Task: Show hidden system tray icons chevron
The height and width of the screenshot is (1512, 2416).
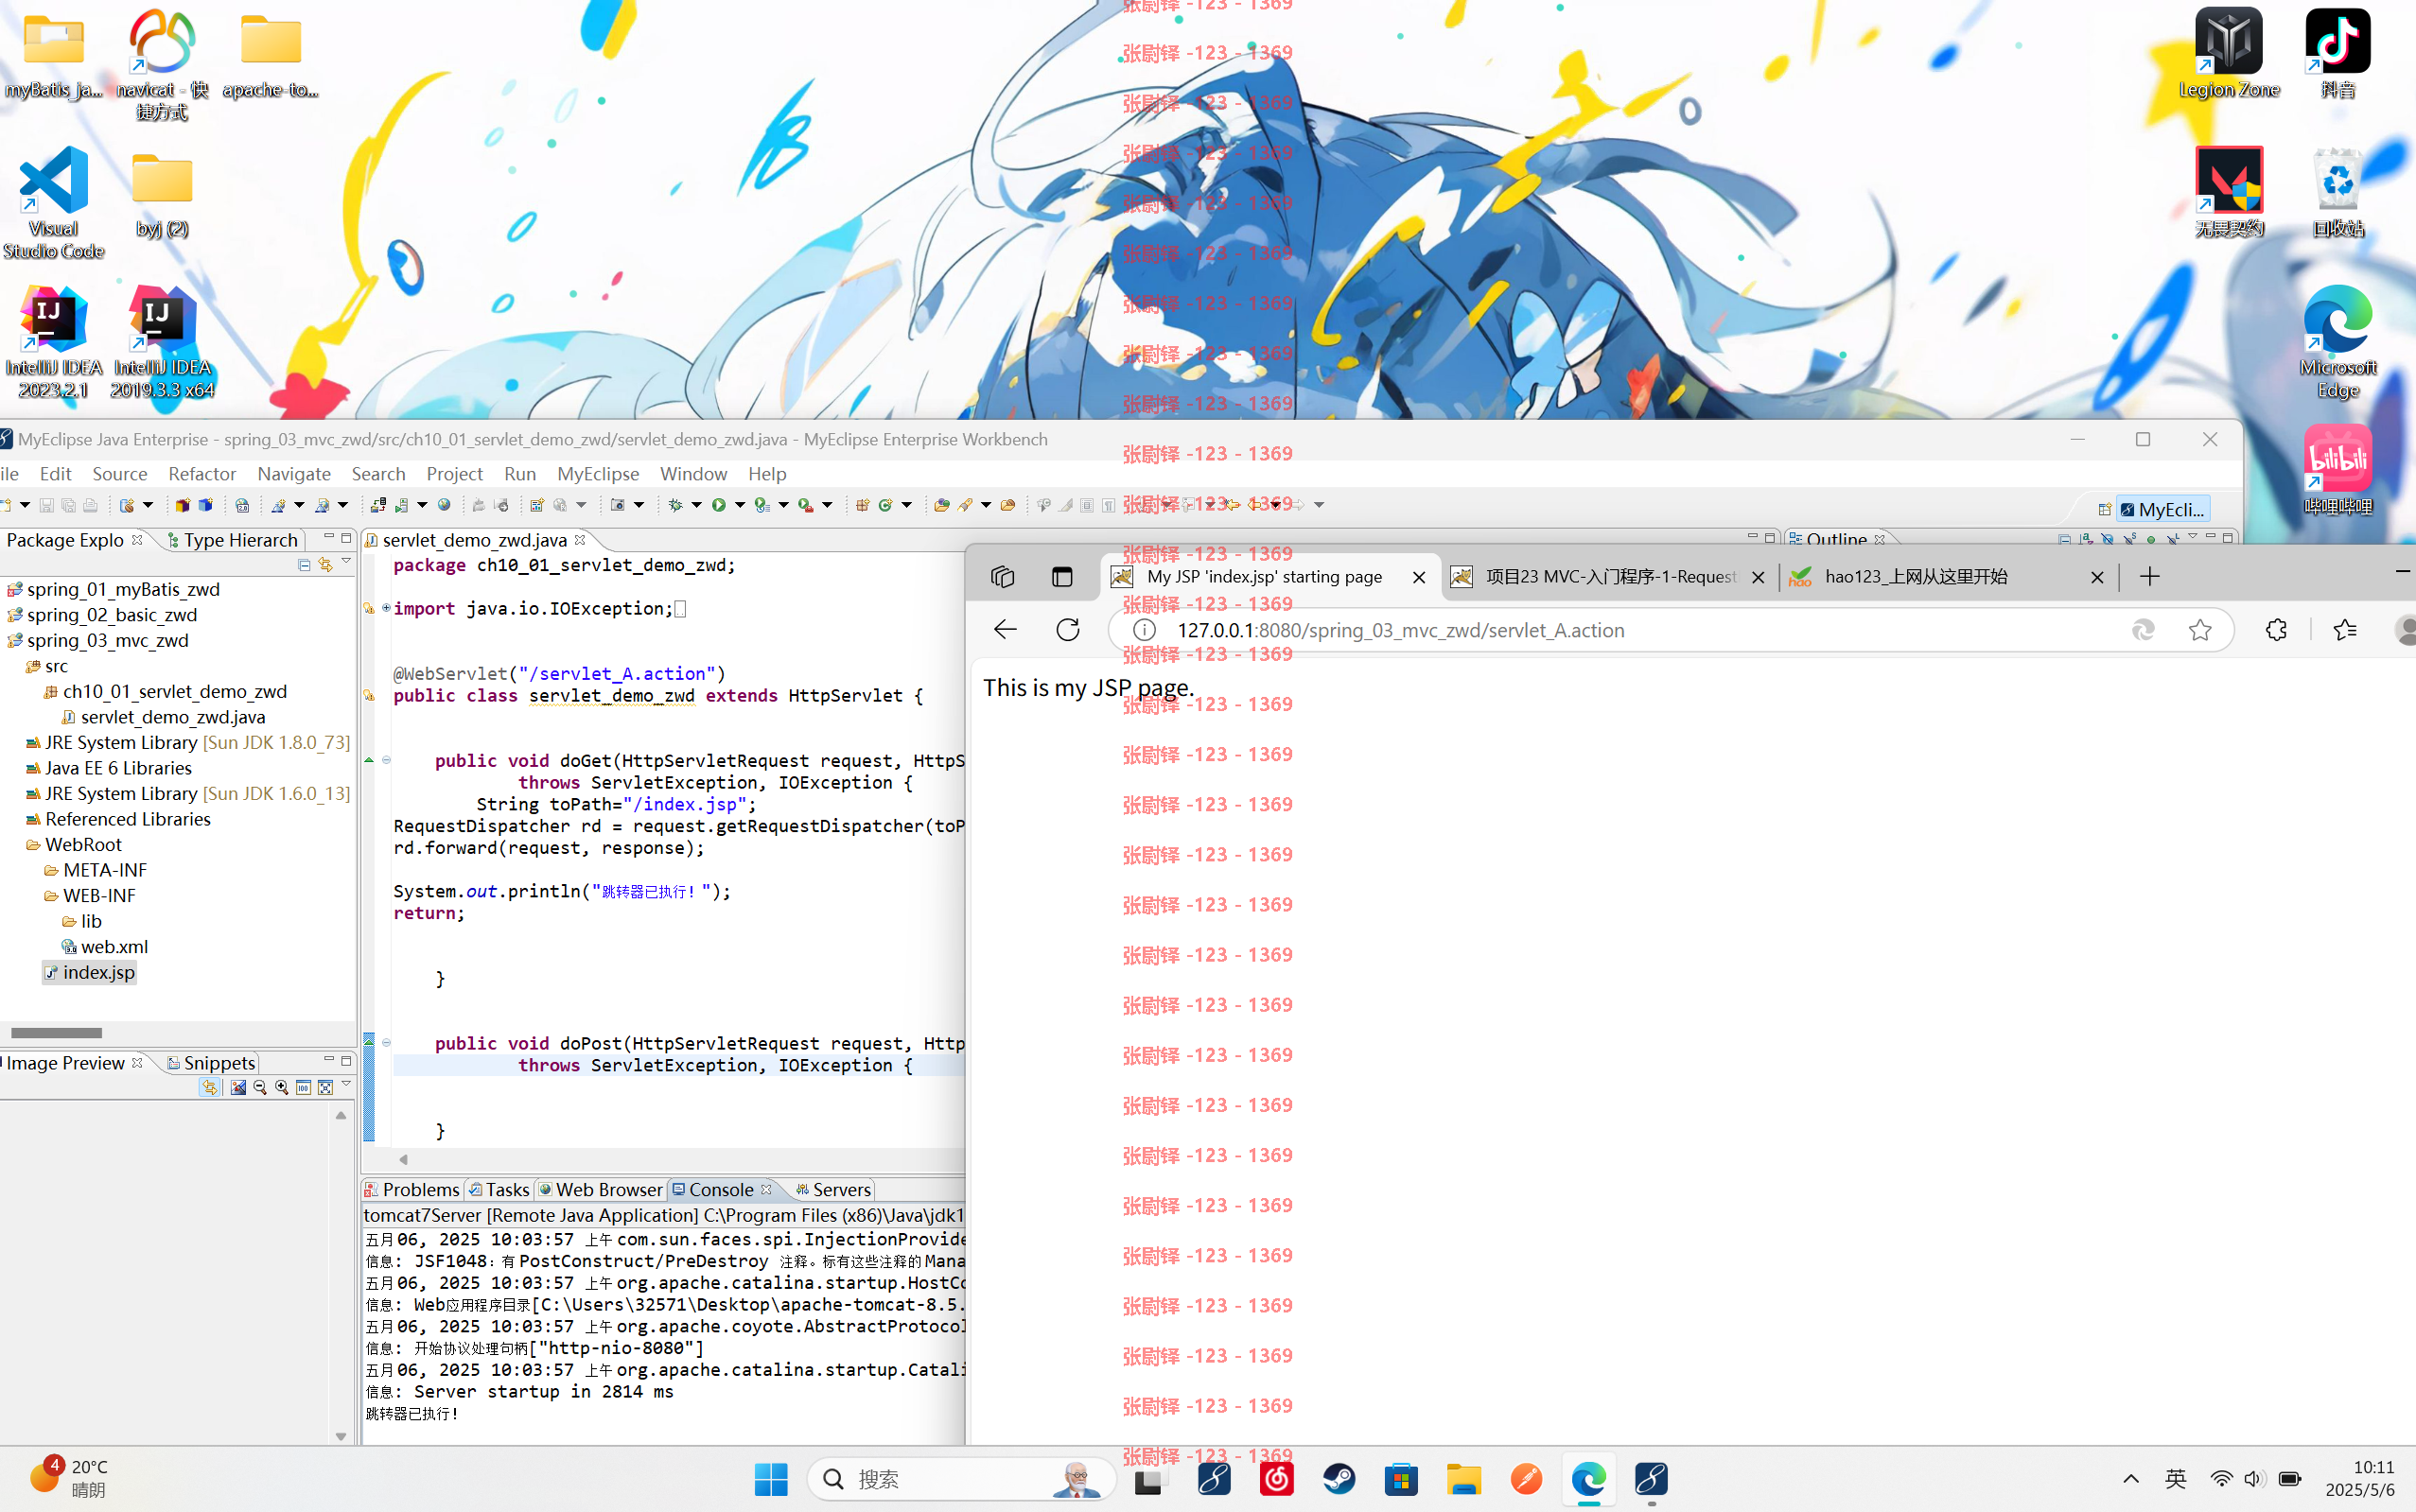Action: click(2131, 1479)
